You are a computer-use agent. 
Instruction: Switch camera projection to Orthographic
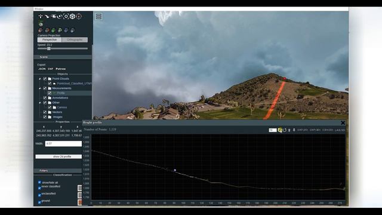click(x=75, y=40)
